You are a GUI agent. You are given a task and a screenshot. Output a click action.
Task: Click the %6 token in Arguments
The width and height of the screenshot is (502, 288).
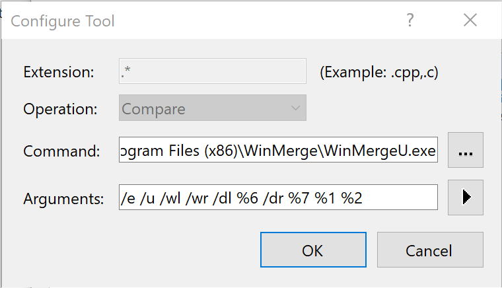(x=247, y=198)
